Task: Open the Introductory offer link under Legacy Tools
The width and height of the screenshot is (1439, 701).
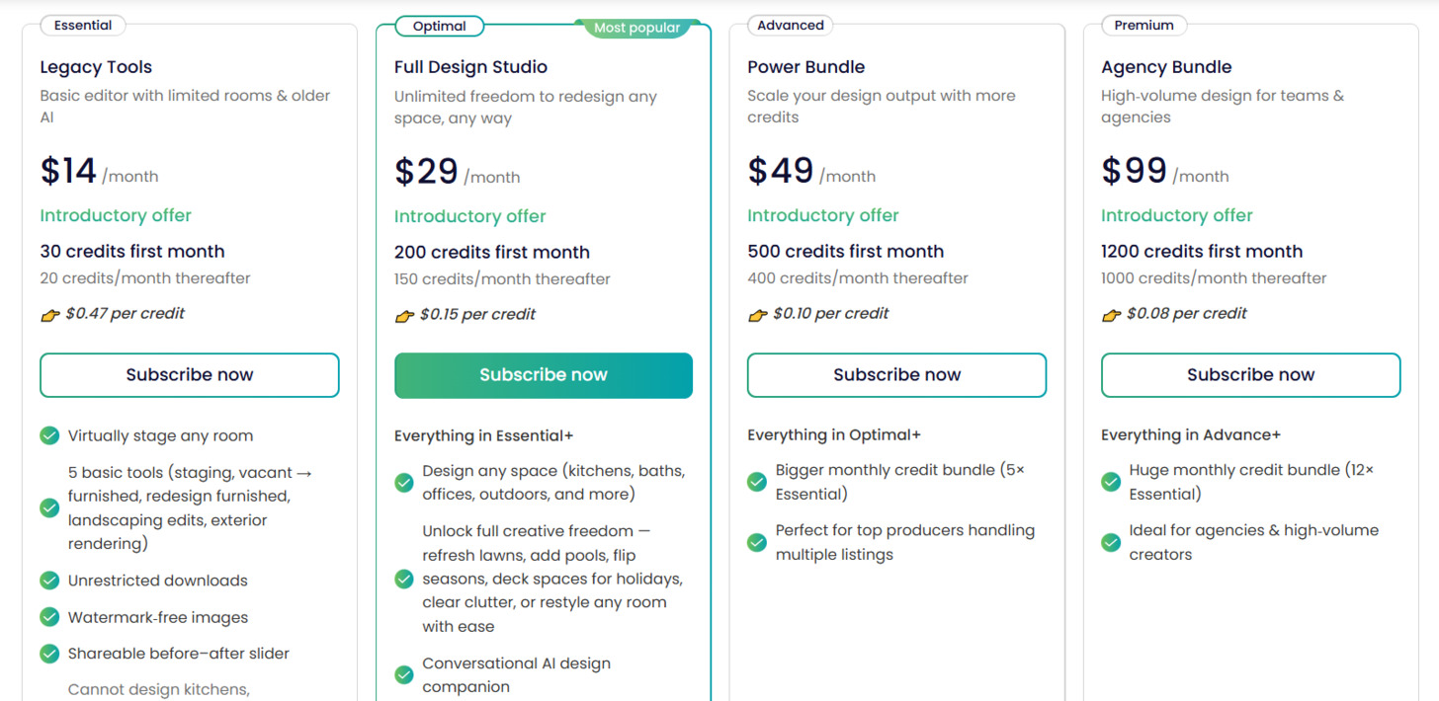Action: click(x=115, y=215)
